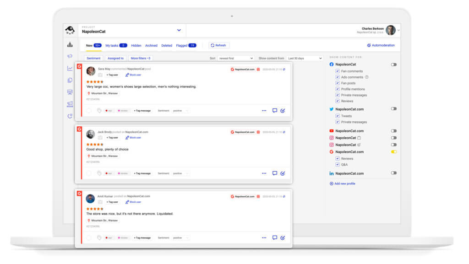The width and height of the screenshot is (469, 264).
Task: Uncheck the Ads comments checkbox
Action: (x=338, y=77)
